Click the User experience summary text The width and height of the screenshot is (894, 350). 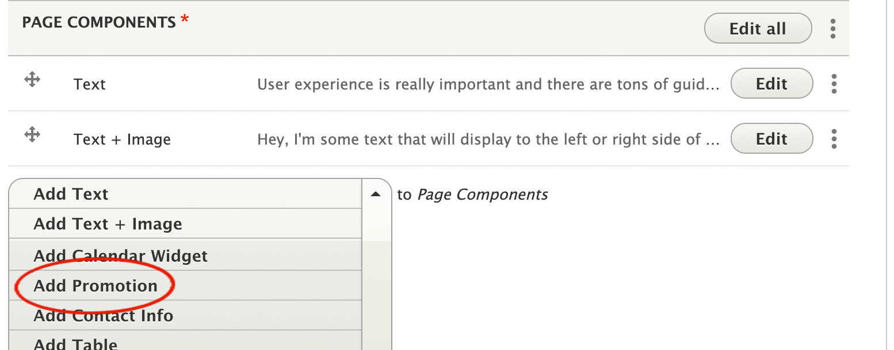tap(488, 84)
